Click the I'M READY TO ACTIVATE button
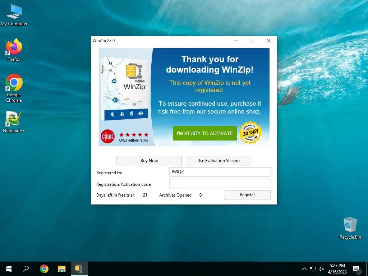This screenshot has width=368, height=276. coord(204,133)
